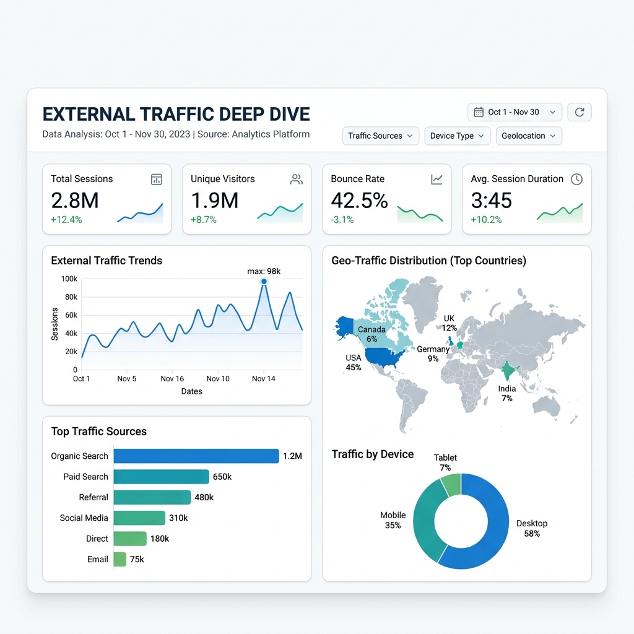Click the Social Media bar
Viewport: 634px width, 634px height.
coord(139,518)
